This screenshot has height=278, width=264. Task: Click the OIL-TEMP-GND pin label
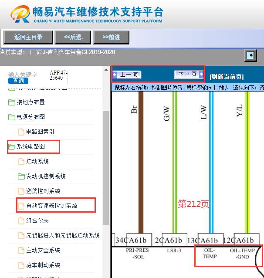point(242,254)
